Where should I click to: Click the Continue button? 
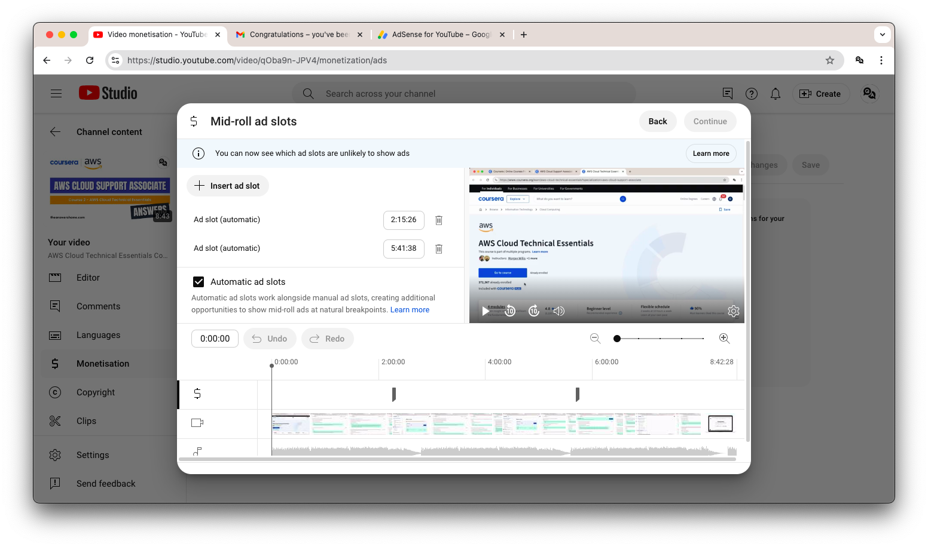point(710,121)
